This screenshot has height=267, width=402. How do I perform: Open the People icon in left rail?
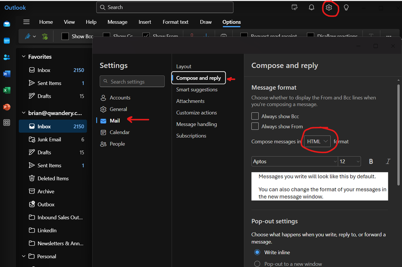click(7, 57)
